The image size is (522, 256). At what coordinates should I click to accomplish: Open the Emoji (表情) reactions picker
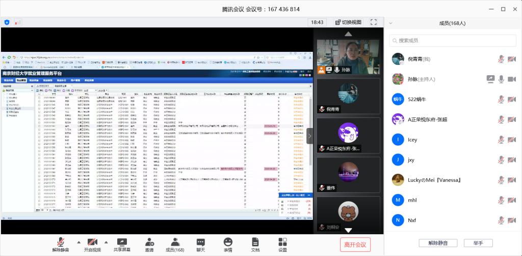pos(227,245)
